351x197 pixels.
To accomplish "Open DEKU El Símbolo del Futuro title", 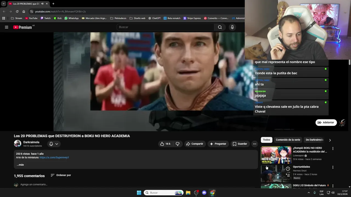I will point(309,186).
